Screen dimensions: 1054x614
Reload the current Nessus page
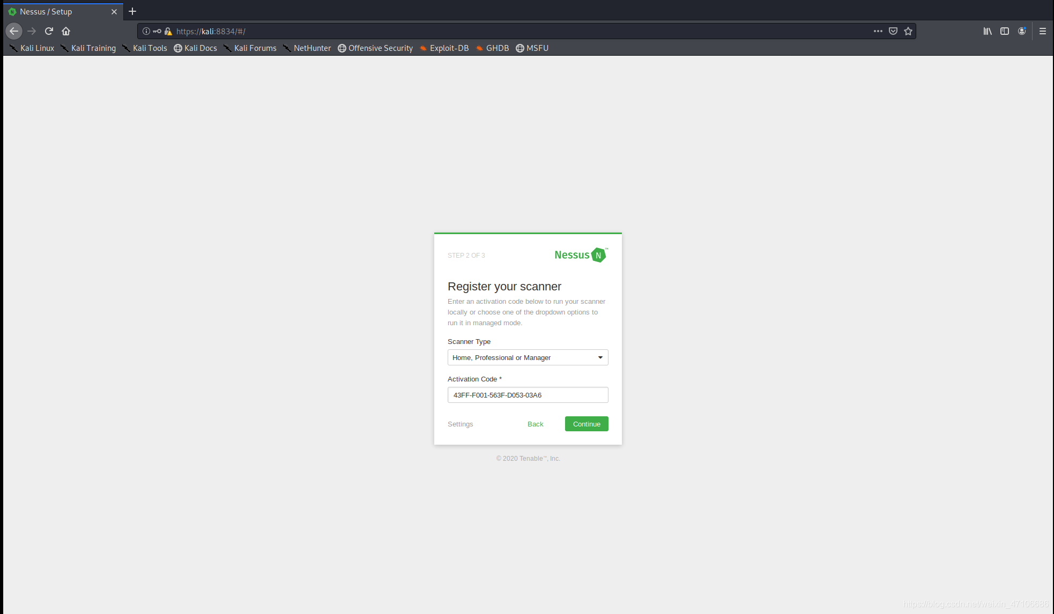pyautogui.click(x=49, y=31)
